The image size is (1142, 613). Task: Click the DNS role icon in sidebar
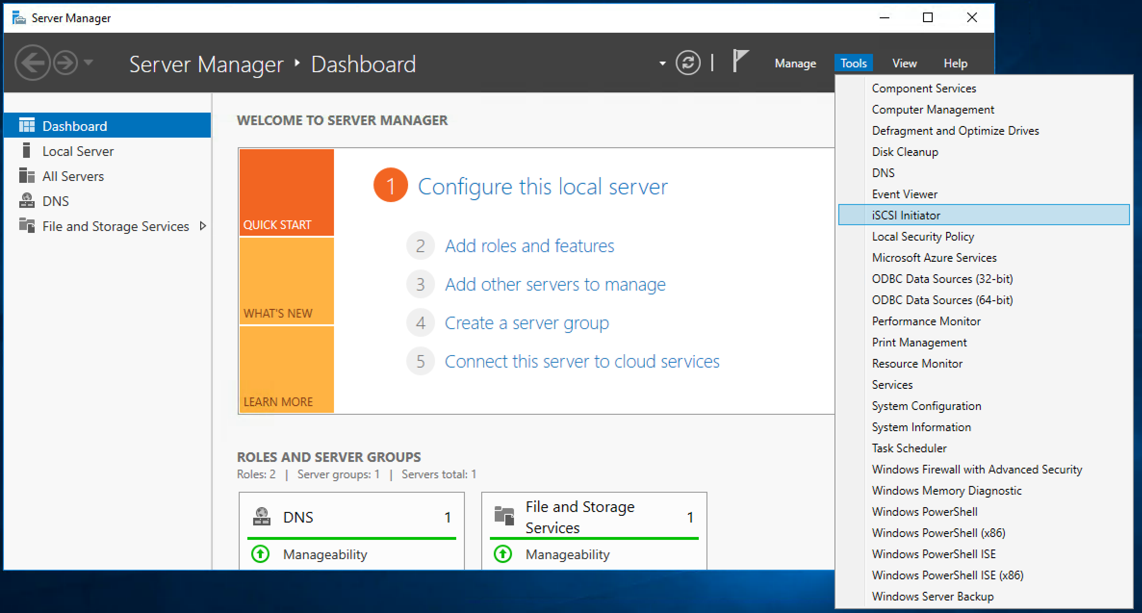click(x=27, y=201)
